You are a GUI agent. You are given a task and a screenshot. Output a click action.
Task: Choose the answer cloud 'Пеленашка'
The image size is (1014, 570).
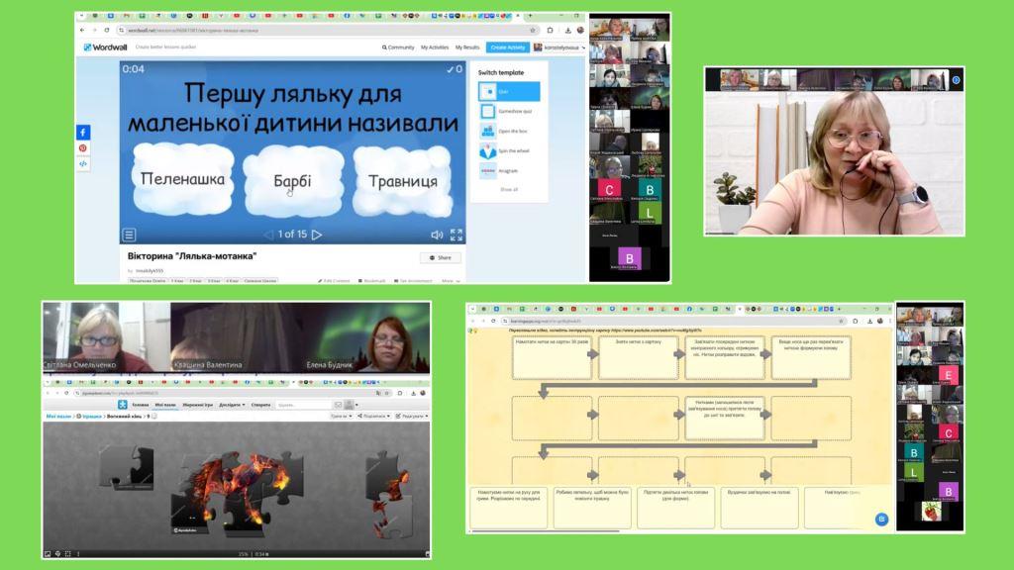point(183,180)
